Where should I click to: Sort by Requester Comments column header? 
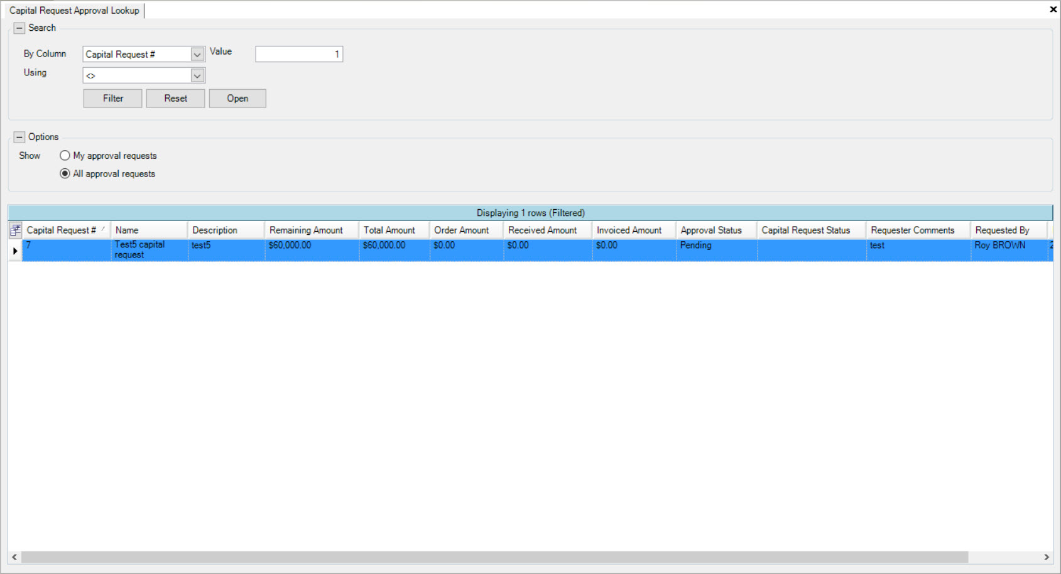(919, 230)
